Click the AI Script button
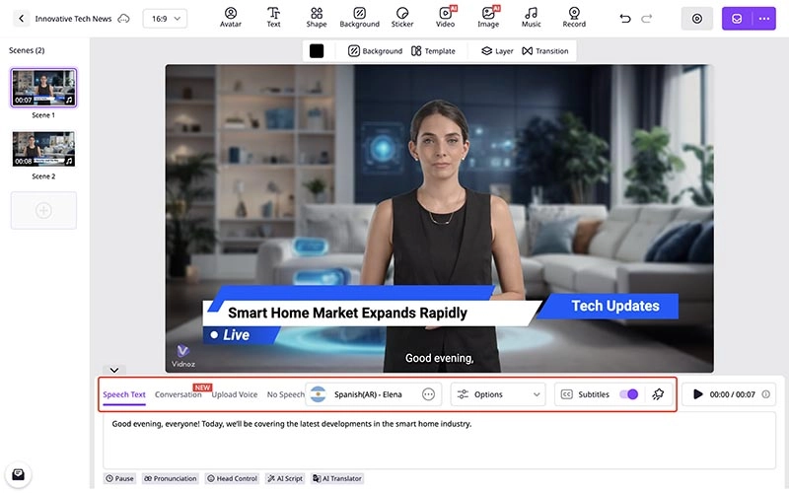Image resolution: width=789 pixels, height=493 pixels. [285, 478]
